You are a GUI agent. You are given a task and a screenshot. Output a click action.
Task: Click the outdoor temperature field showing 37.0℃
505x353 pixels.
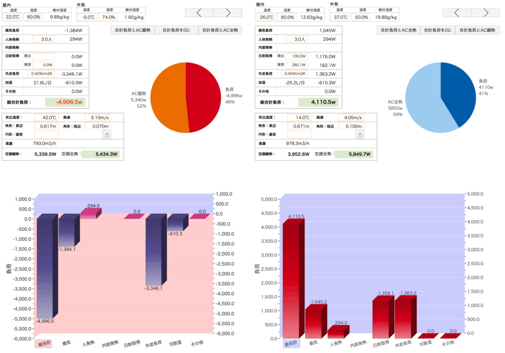340,17
